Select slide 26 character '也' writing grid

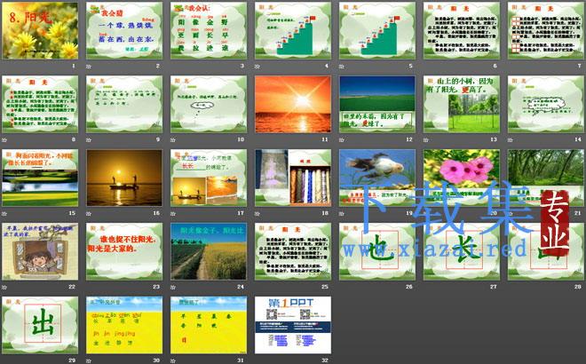click(x=377, y=251)
